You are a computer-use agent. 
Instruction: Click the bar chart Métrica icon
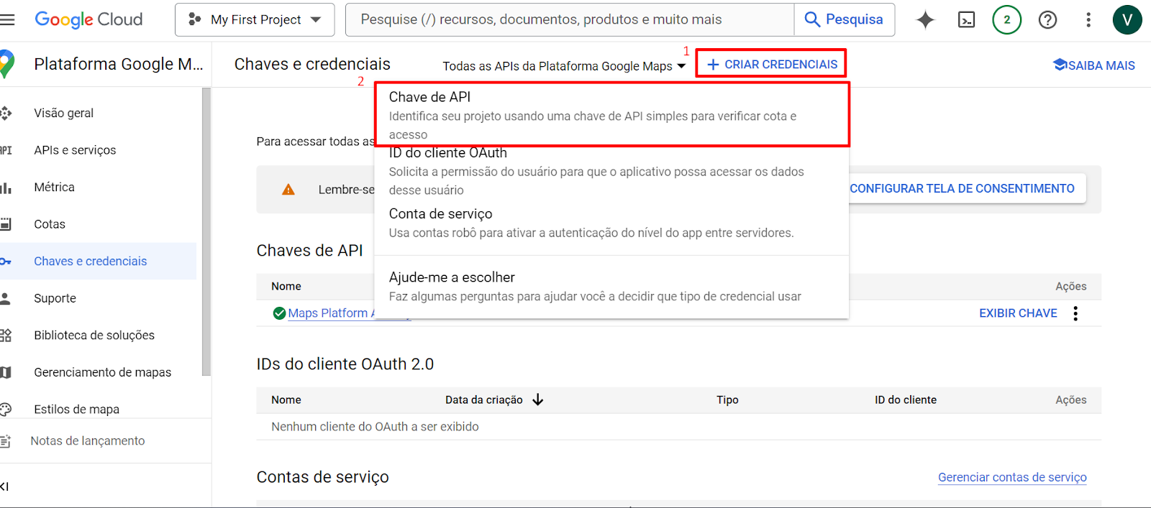(x=6, y=188)
